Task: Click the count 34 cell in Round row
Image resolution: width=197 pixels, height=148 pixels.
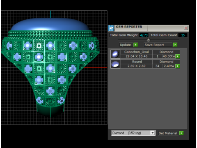Action: pyautogui.click(x=157, y=66)
